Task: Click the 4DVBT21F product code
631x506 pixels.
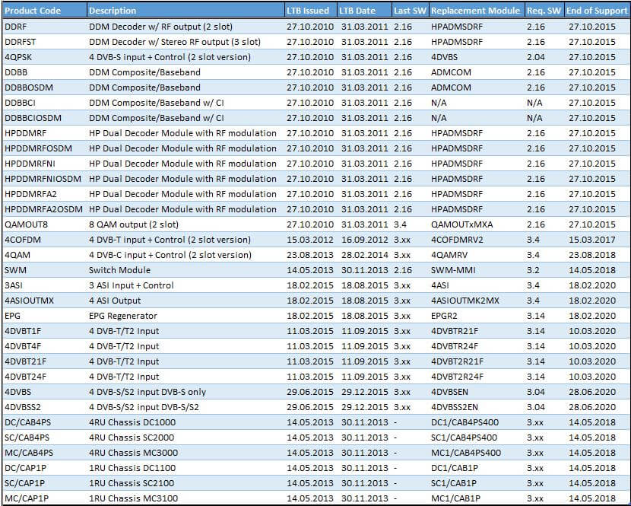Action: (25, 361)
